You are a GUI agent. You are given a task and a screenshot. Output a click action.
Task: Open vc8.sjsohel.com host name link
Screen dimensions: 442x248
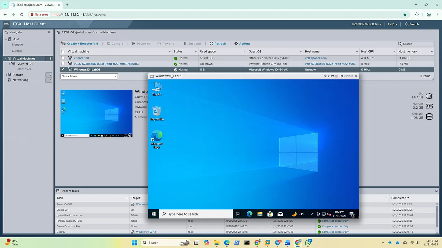(x=316, y=58)
